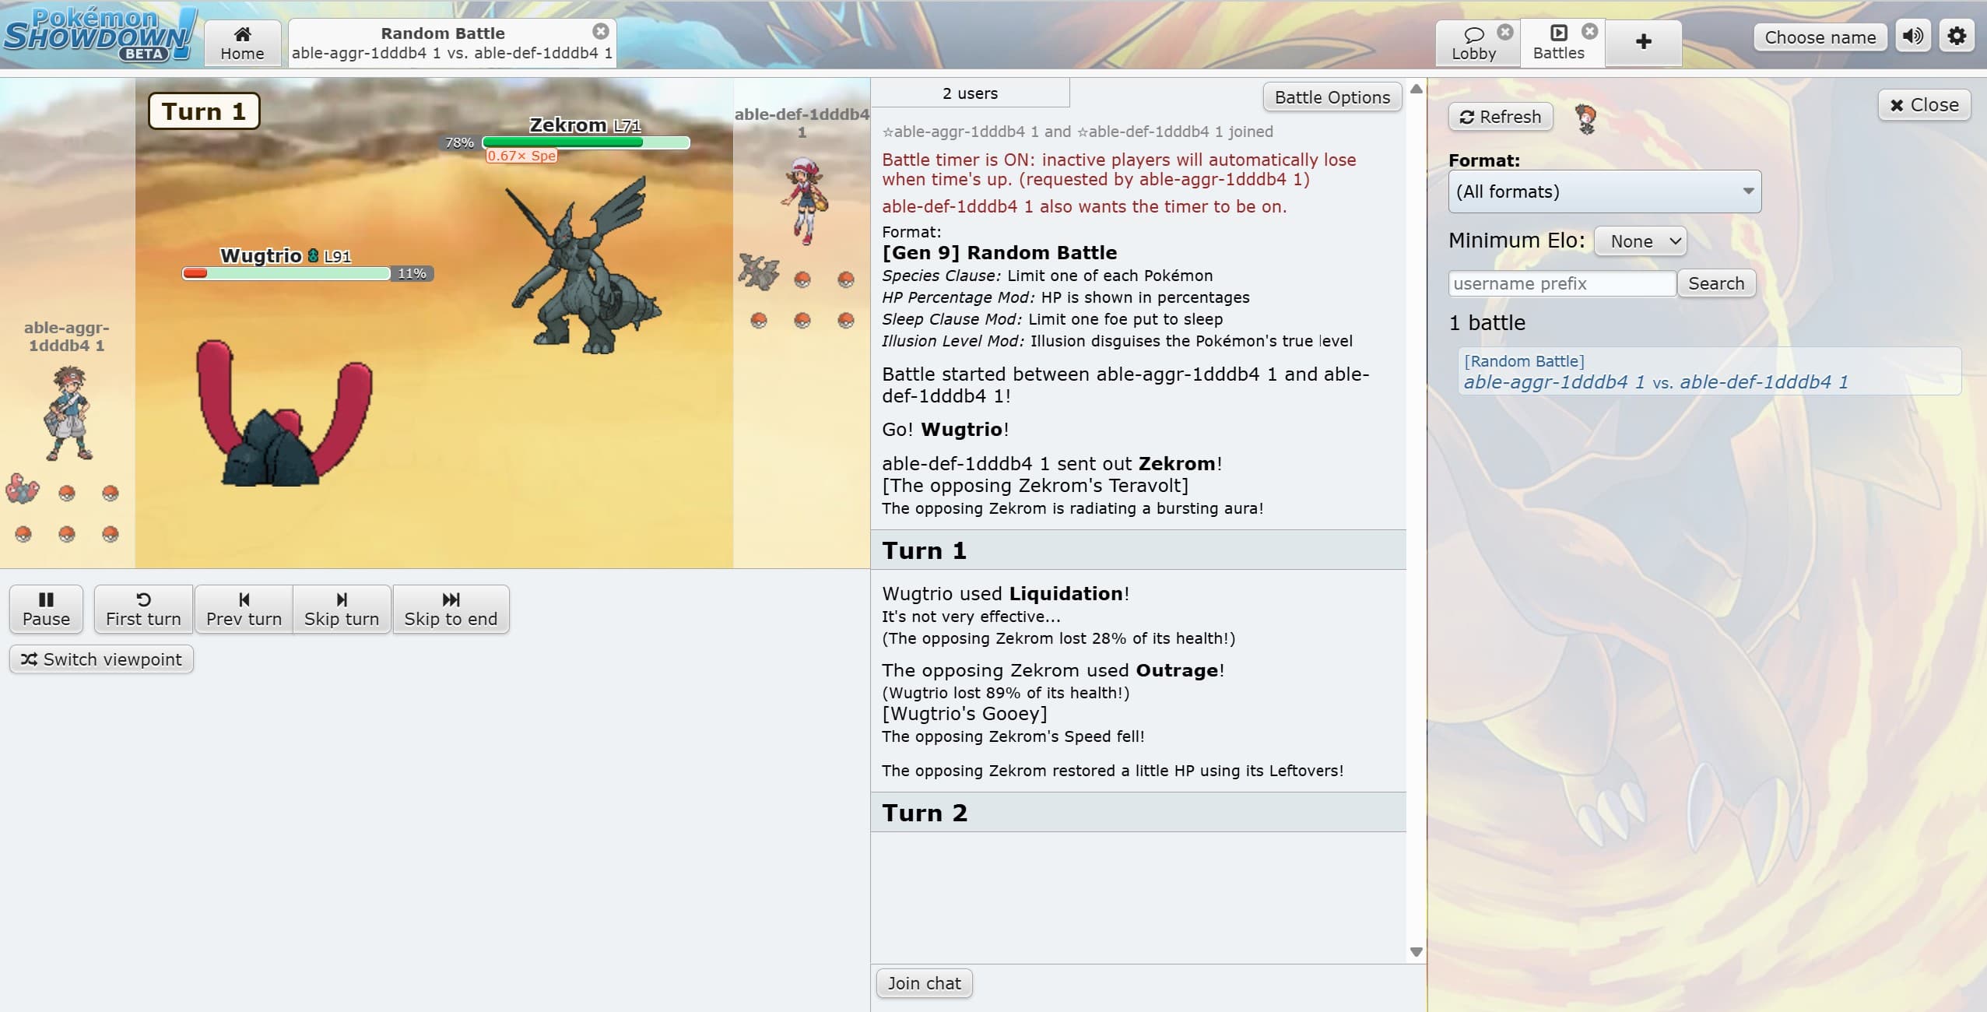Close the Battles tab
This screenshot has height=1012, width=1987.
(1590, 31)
